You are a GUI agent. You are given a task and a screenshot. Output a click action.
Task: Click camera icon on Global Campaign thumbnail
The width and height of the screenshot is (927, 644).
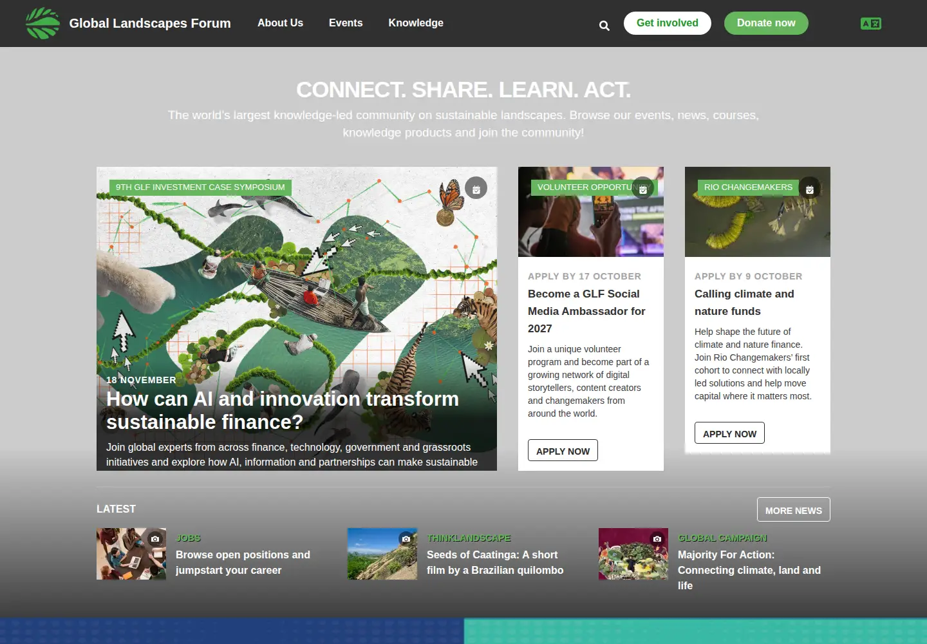657,538
